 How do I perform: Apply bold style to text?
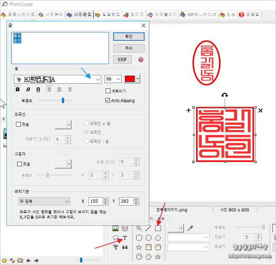click(x=18, y=90)
